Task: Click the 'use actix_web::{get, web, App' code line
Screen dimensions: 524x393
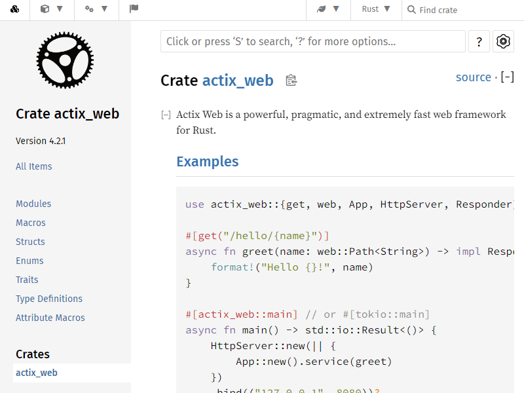Action: pyautogui.click(x=350, y=204)
